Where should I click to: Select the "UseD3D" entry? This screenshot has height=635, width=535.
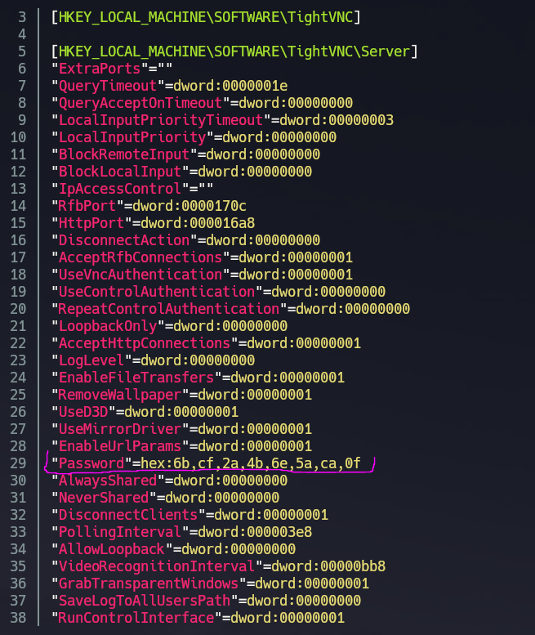(145, 412)
